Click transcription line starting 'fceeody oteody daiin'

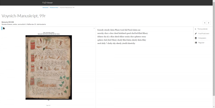click(119, 30)
